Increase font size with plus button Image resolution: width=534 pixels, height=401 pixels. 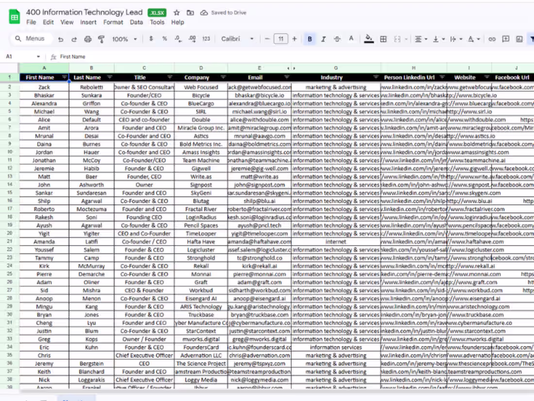(x=295, y=39)
